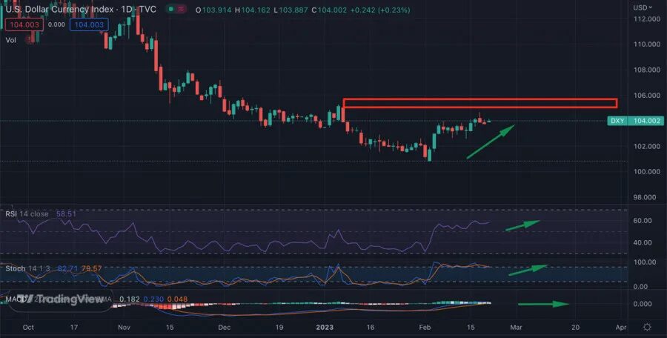Click the RSI scale 40.00 label
This screenshot has width=667, height=338.
click(643, 242)
